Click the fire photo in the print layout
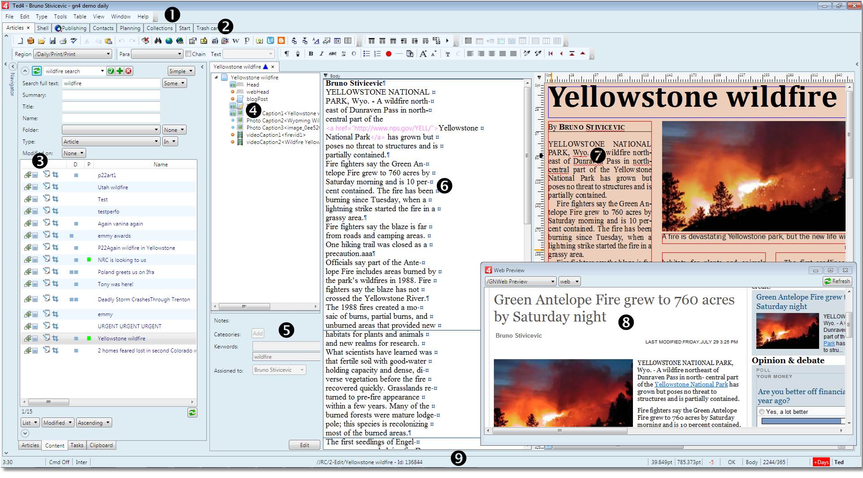The image size is (863, 478). click(754, 176)
